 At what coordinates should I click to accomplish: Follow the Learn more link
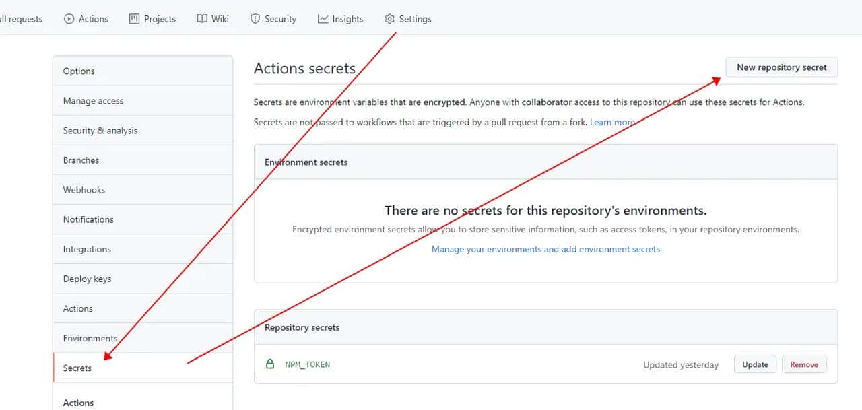click(x=612, y=123)
